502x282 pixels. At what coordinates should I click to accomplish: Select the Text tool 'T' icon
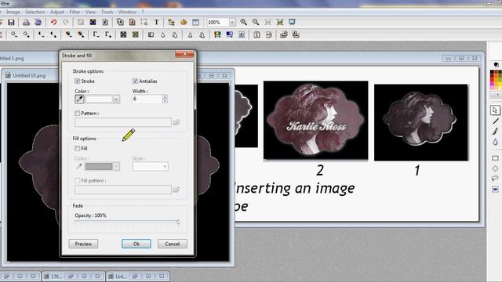click(x=156, y=22)
